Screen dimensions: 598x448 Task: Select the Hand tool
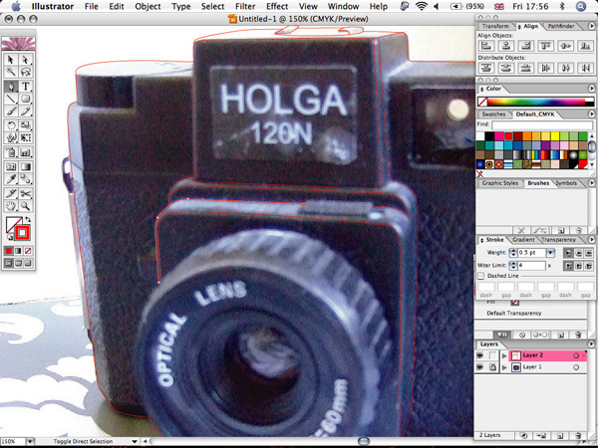[x=11, y=206]
